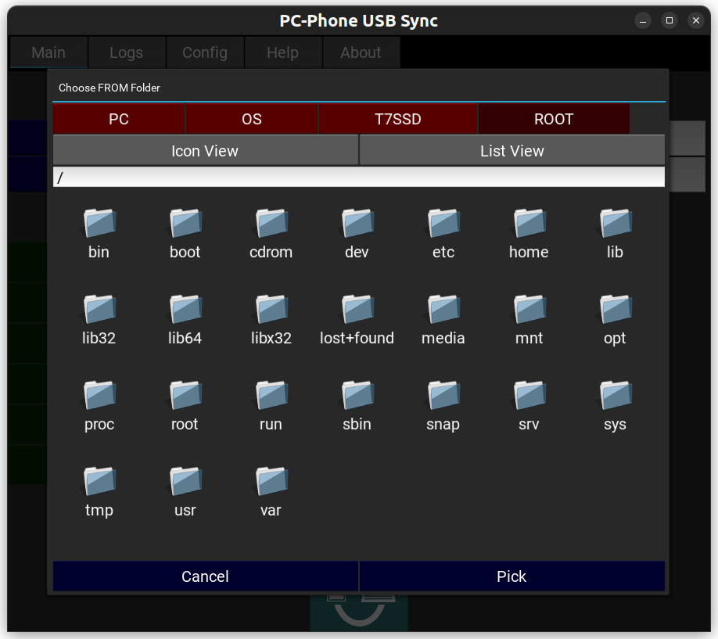718x639 pixels.
Task: Select the ROOT location shortcut
Action: tap(554, 120)
